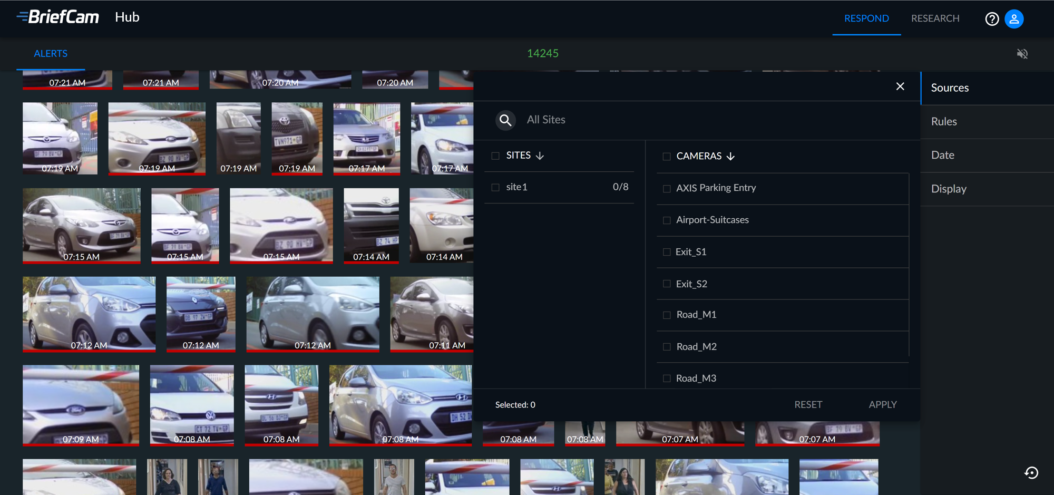The height and width of the screenshot is (495, 1054).
Task: Click the site1 0/8 camera count
Action: tap(620, 187)
